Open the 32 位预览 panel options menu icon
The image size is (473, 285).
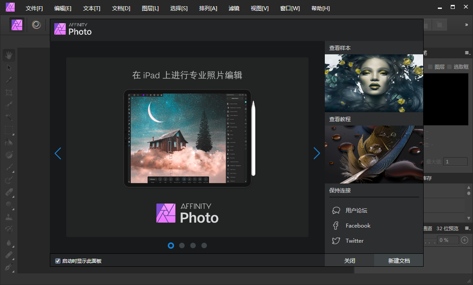[467, 228]
